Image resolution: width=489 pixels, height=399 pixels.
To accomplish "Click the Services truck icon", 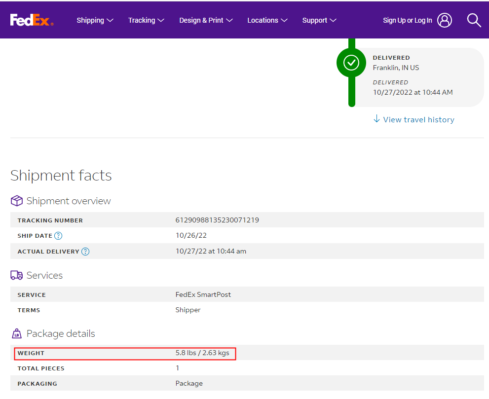I will pos(17,275).
